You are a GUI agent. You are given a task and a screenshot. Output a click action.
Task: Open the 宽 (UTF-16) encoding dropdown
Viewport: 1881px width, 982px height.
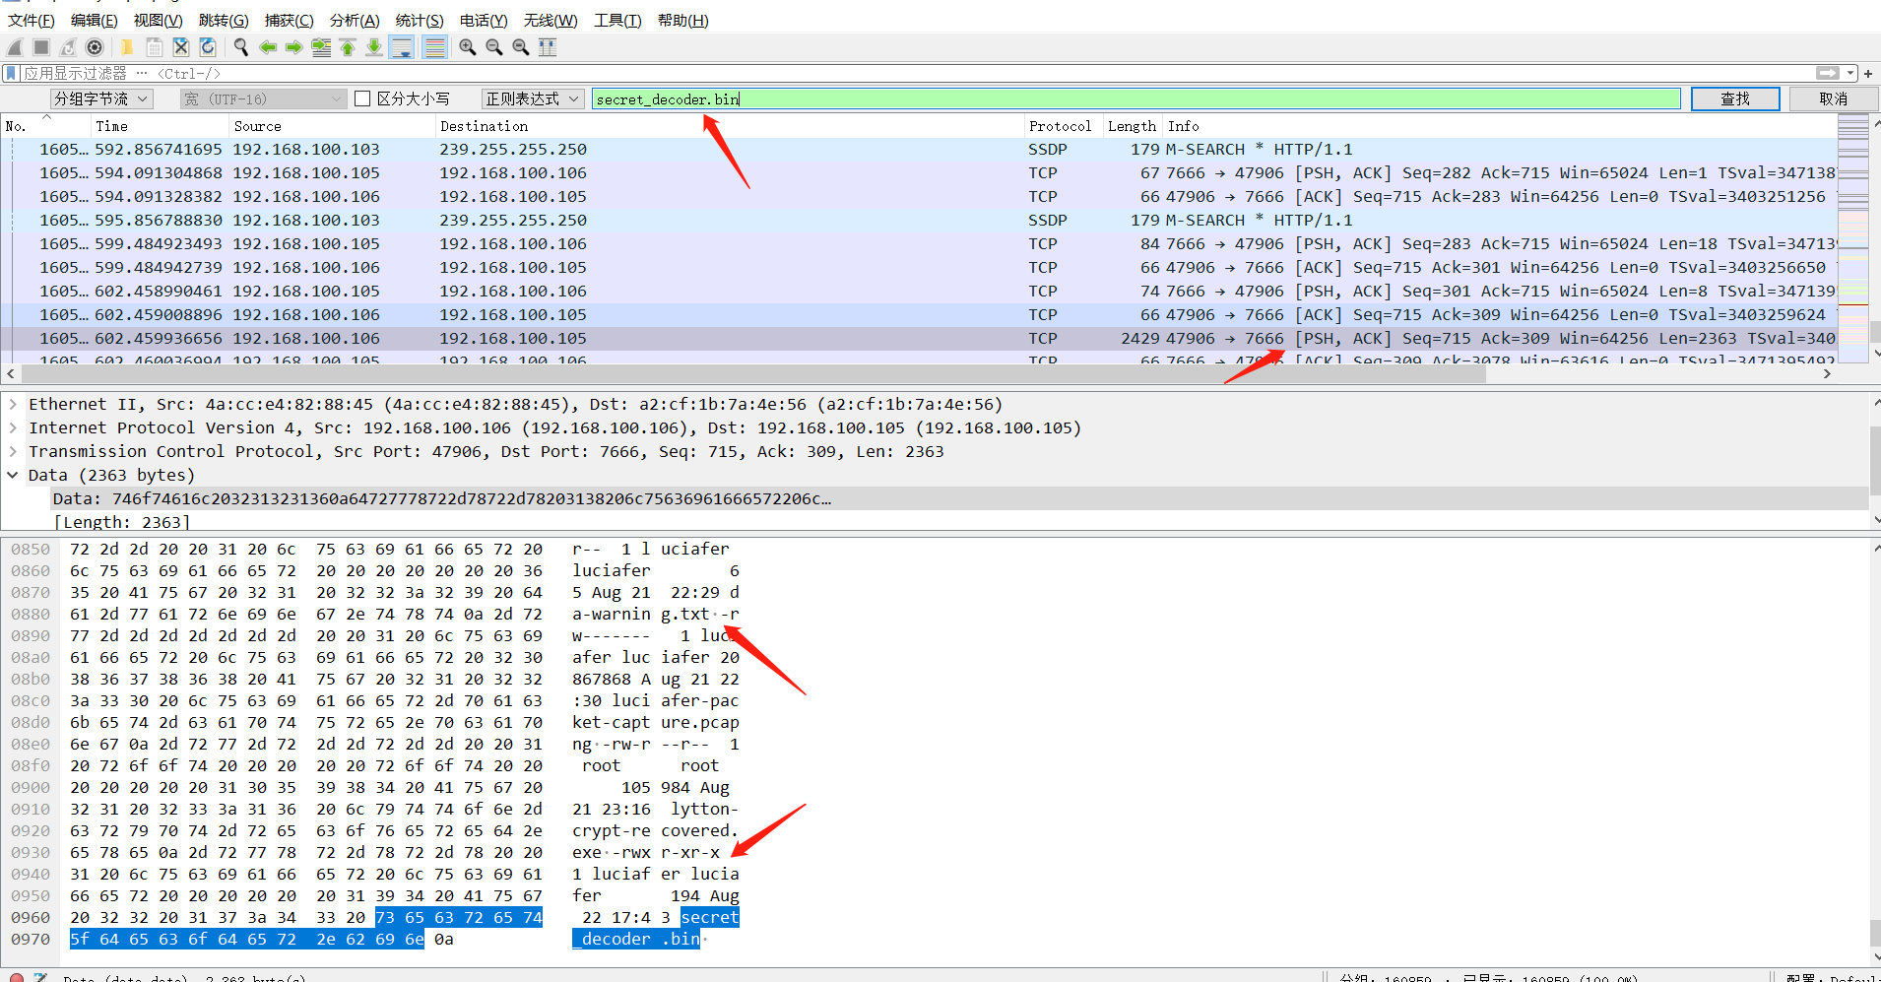(x=264, y=98)
